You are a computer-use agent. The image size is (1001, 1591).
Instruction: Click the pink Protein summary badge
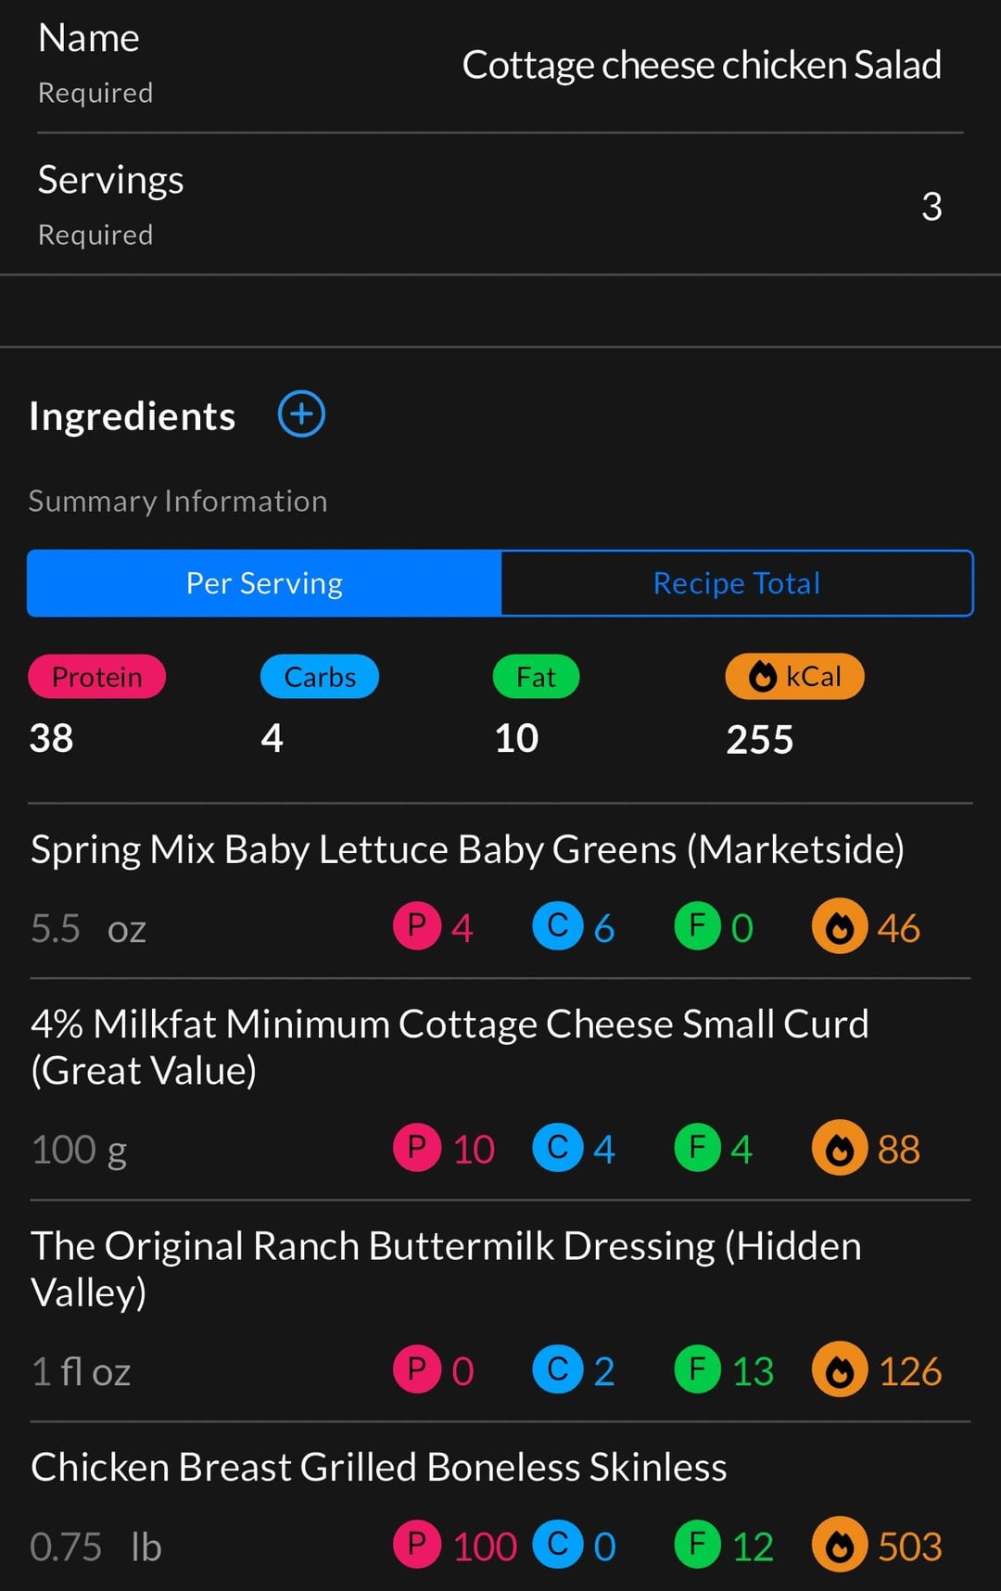97,677
